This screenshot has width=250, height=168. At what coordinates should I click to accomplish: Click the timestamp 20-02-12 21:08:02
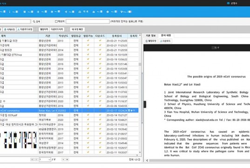[x=117, y=139]
